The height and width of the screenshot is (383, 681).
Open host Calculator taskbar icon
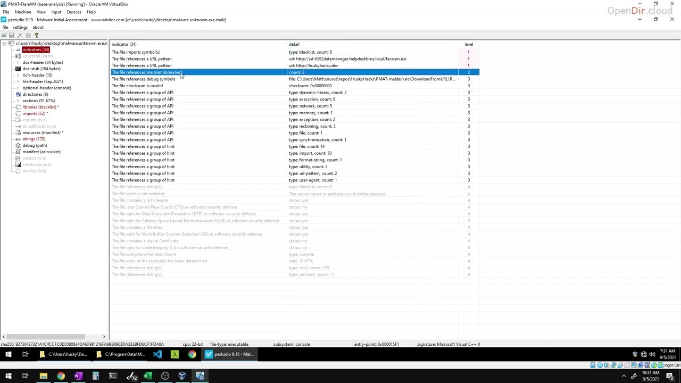96,377
